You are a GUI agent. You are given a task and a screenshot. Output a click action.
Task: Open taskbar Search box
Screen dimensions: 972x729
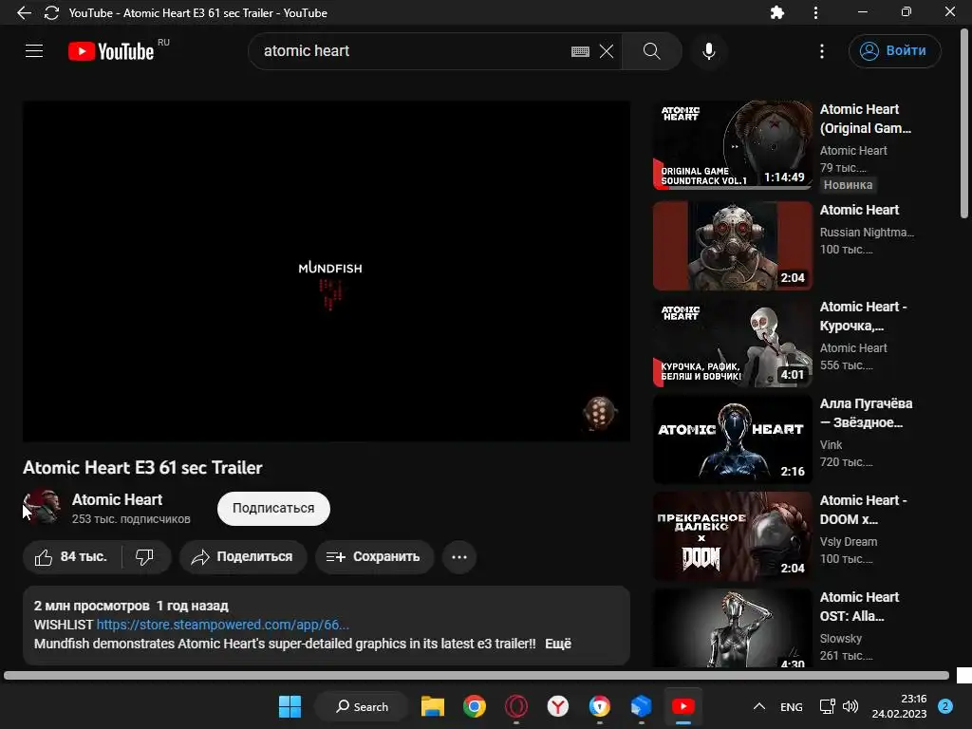(x=362, y=706)
